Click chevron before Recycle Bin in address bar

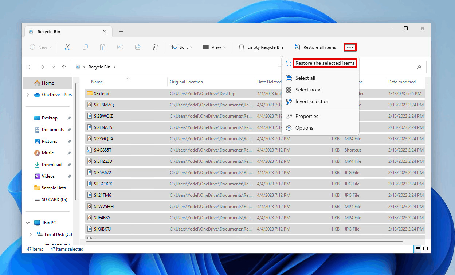coord(84,67)
